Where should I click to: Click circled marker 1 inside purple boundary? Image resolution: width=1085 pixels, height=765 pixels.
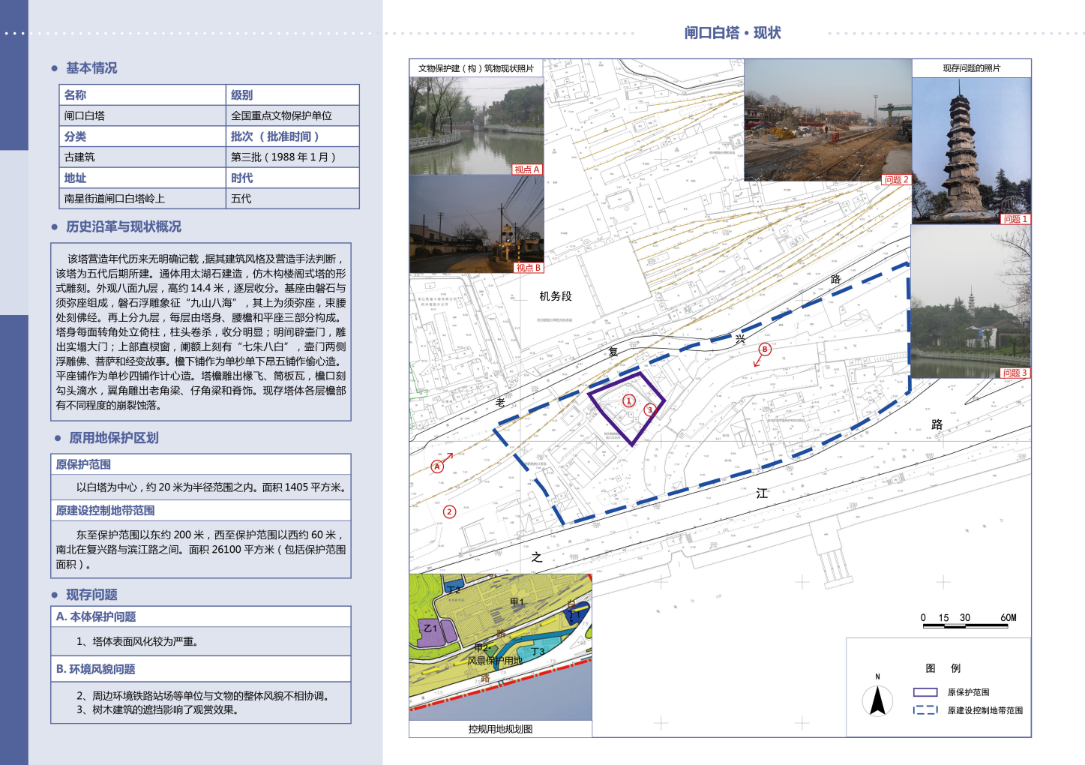click(x=629, y=400)
